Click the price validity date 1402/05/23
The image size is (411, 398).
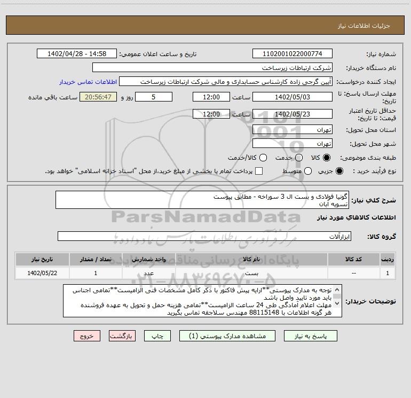tap(293, 114)
